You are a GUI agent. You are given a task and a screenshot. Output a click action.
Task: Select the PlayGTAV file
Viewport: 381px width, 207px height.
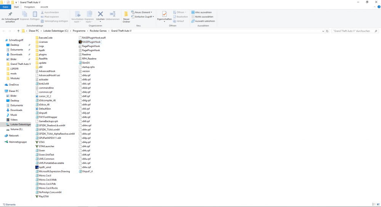pos(42,196)
